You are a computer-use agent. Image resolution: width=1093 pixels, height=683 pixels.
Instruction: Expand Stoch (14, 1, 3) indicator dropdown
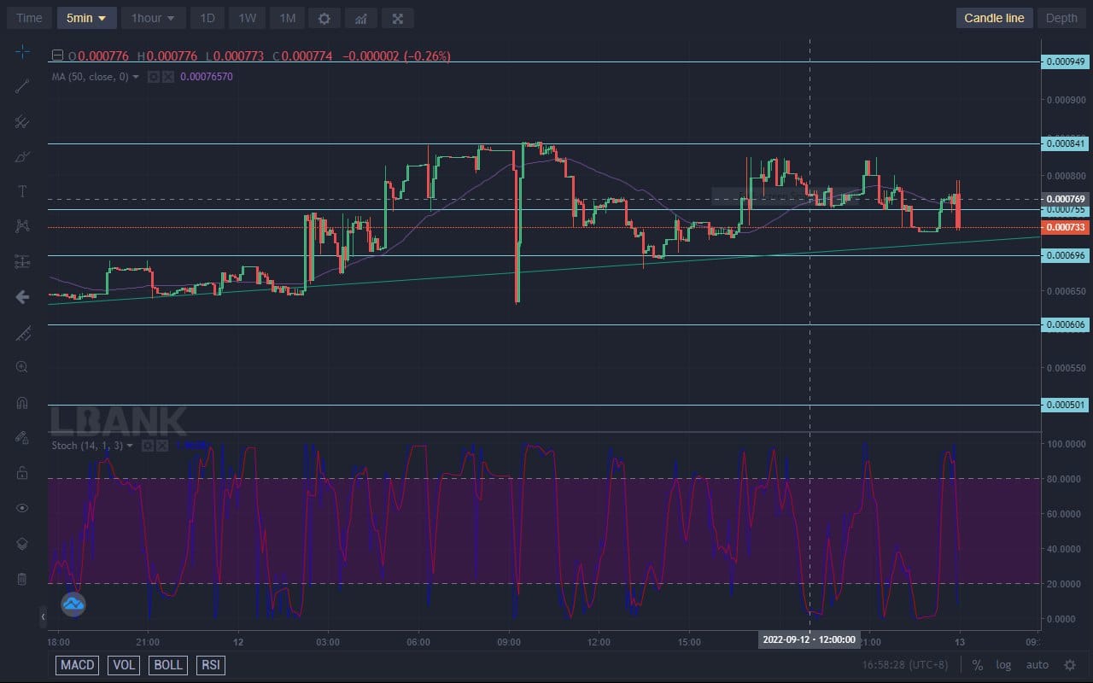[130, 446]
